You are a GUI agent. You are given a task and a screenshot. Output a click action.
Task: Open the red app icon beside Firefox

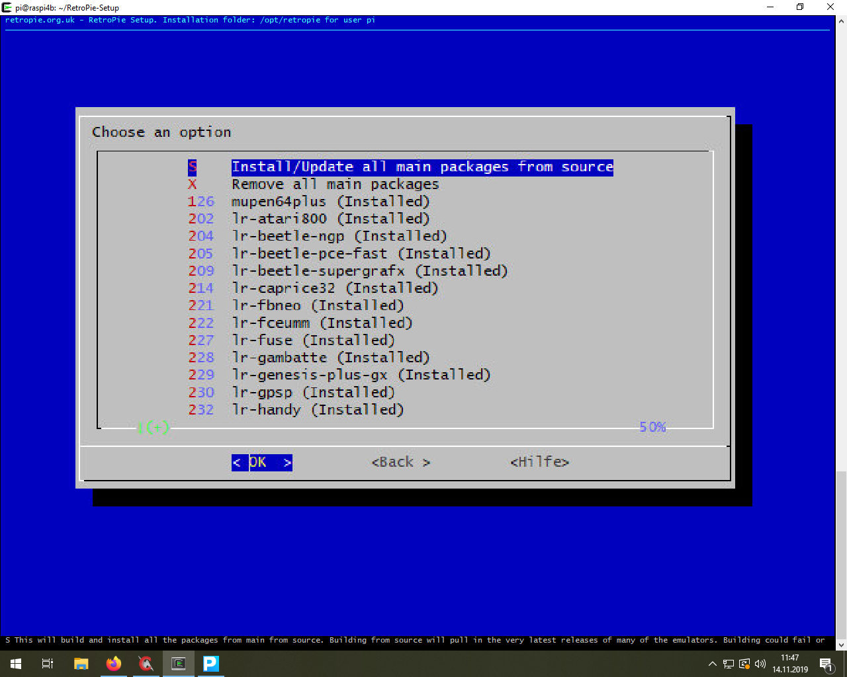[146, 664]
